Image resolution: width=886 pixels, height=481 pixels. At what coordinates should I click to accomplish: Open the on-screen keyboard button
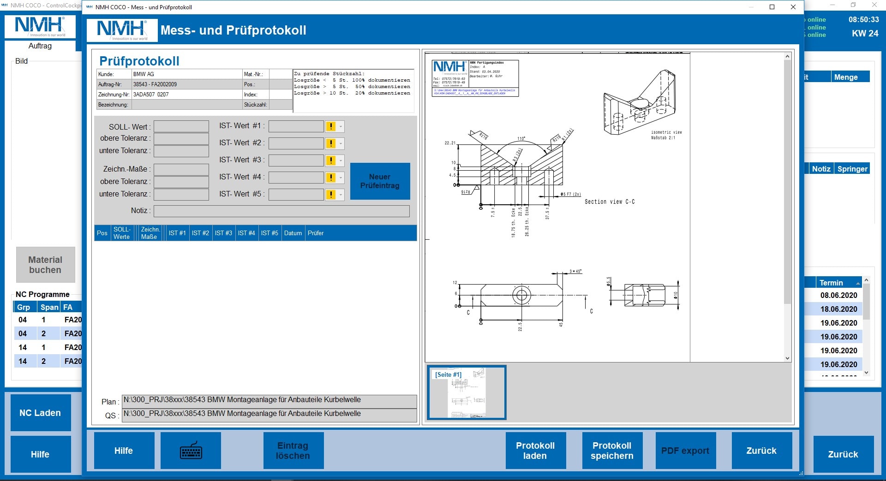pyautogui.click(x=191, y=451)
